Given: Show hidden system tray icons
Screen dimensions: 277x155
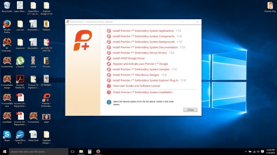Looking at the screenshot, I should click(x=246, y=152).
